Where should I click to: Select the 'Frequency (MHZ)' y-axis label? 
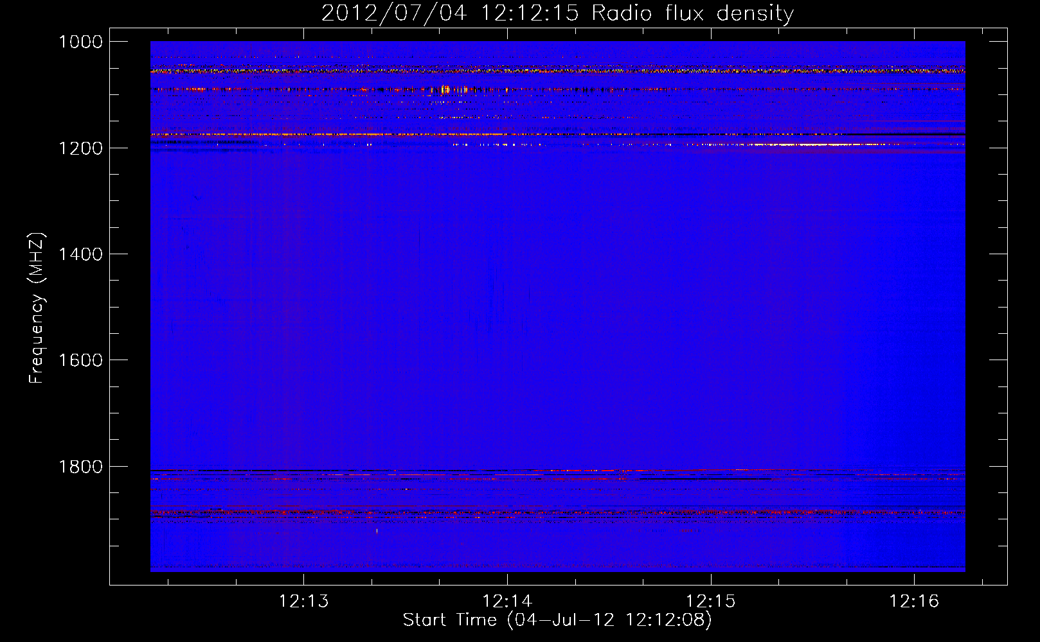tap(37, 308)
